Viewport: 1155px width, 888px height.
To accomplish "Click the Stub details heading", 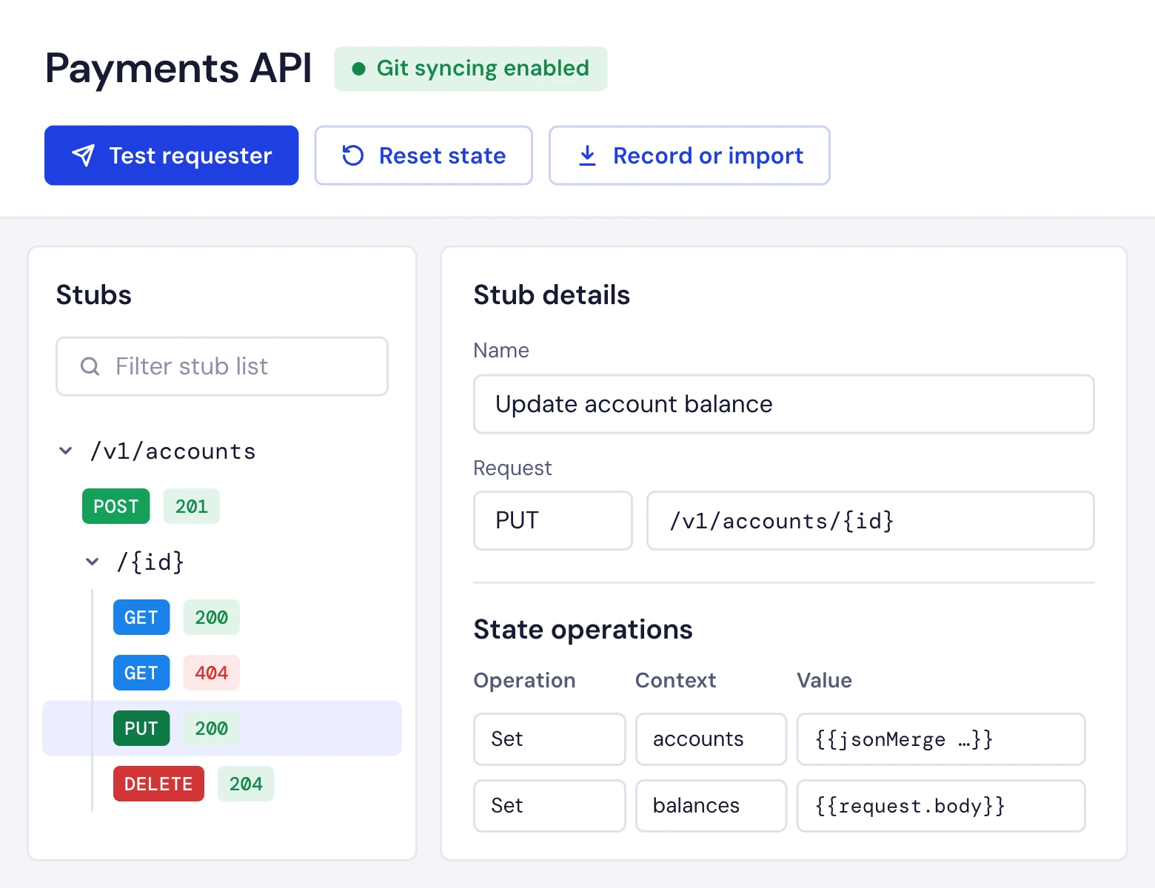I will click(552, 295).
